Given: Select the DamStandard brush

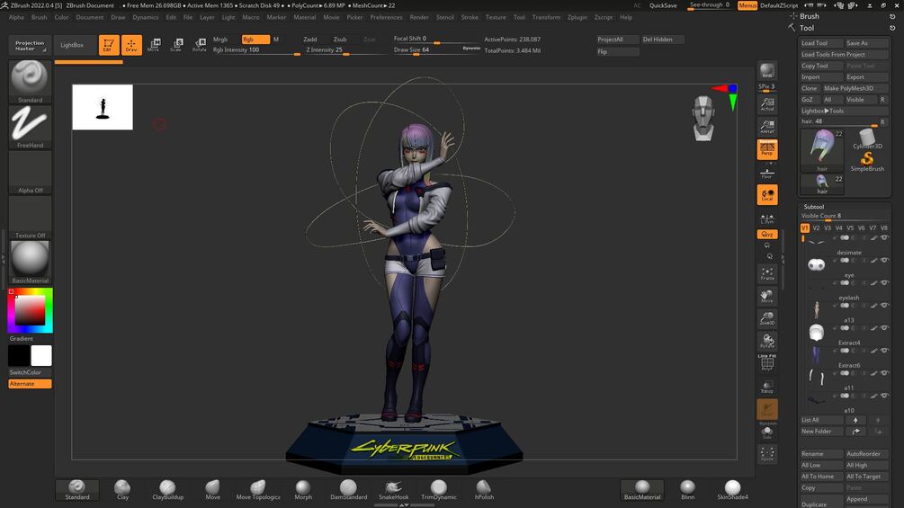Looking at the screenshot, I should [348, 490].
